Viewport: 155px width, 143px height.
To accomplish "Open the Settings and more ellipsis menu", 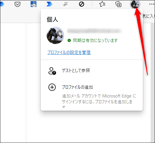I will pos(152,4).
